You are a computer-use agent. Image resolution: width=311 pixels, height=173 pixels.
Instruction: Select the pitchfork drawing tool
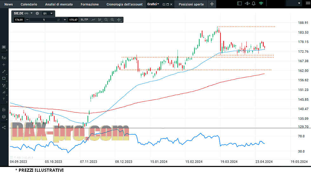(x=4, y=92)
